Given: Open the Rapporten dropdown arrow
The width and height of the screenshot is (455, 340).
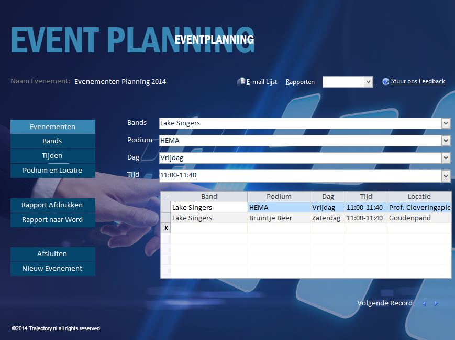Looking at the screenshot, I should [368, 82].
